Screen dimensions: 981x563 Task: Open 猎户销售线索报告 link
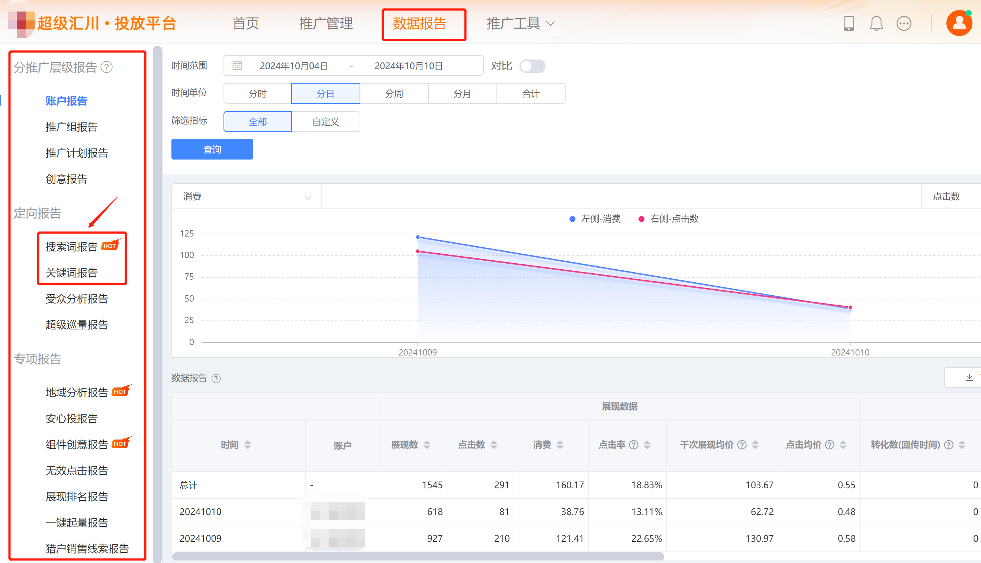click(87, 549)
